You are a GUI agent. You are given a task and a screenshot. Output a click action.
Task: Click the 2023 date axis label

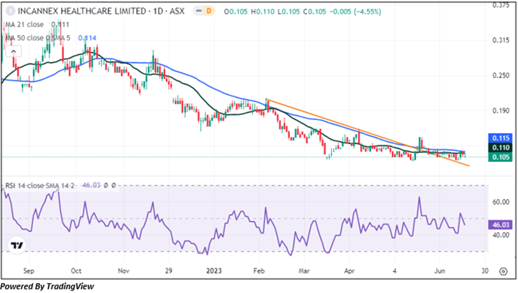click(214, 271)
